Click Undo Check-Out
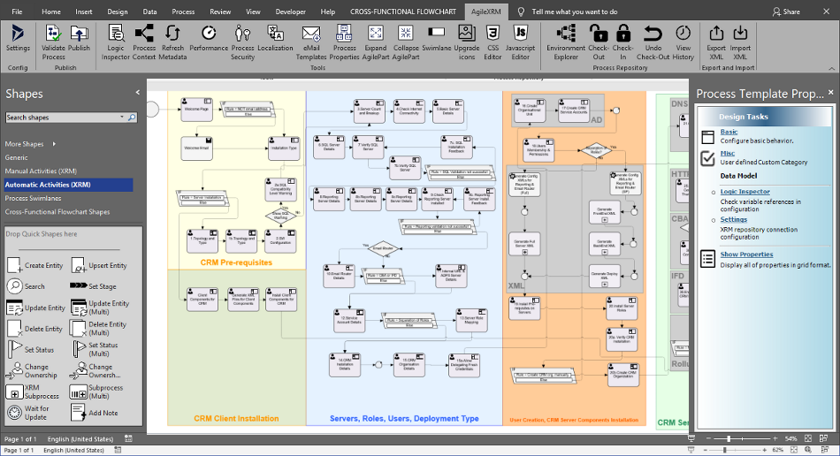 (653, 42)
